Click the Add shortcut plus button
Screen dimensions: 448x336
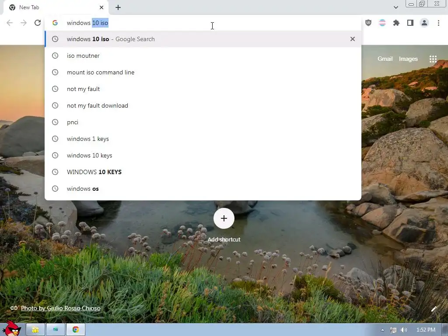[x=224, y=218]
